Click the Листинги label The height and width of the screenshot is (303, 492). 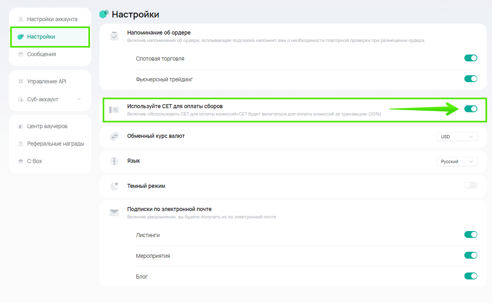pyautogui.click(x=148, y=235)
